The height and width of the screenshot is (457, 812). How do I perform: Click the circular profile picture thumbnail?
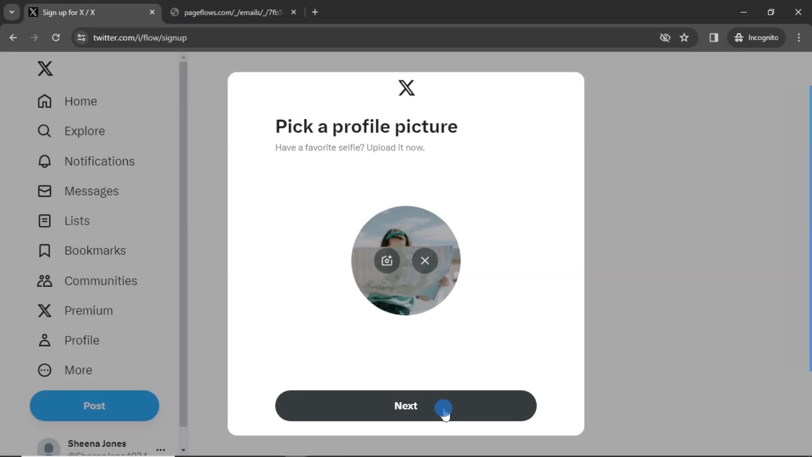pos(406,261)
